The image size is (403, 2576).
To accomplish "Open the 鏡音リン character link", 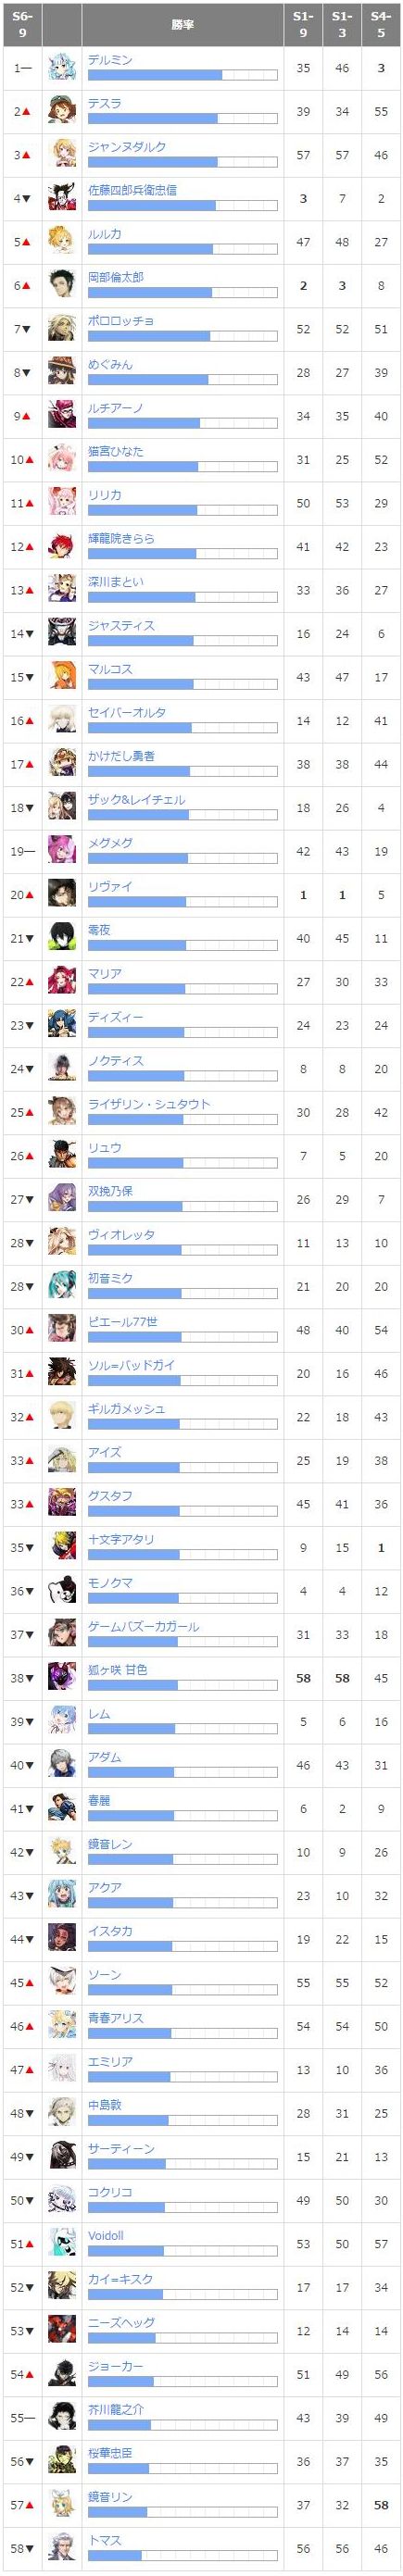I will 110,2497.
